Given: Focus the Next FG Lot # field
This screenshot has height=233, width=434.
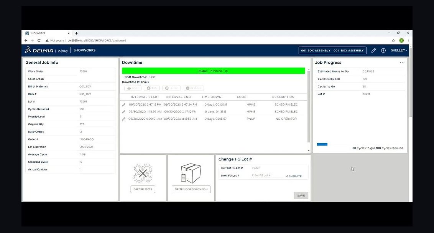Looking at the screenshot, I should tap(267, 176).
